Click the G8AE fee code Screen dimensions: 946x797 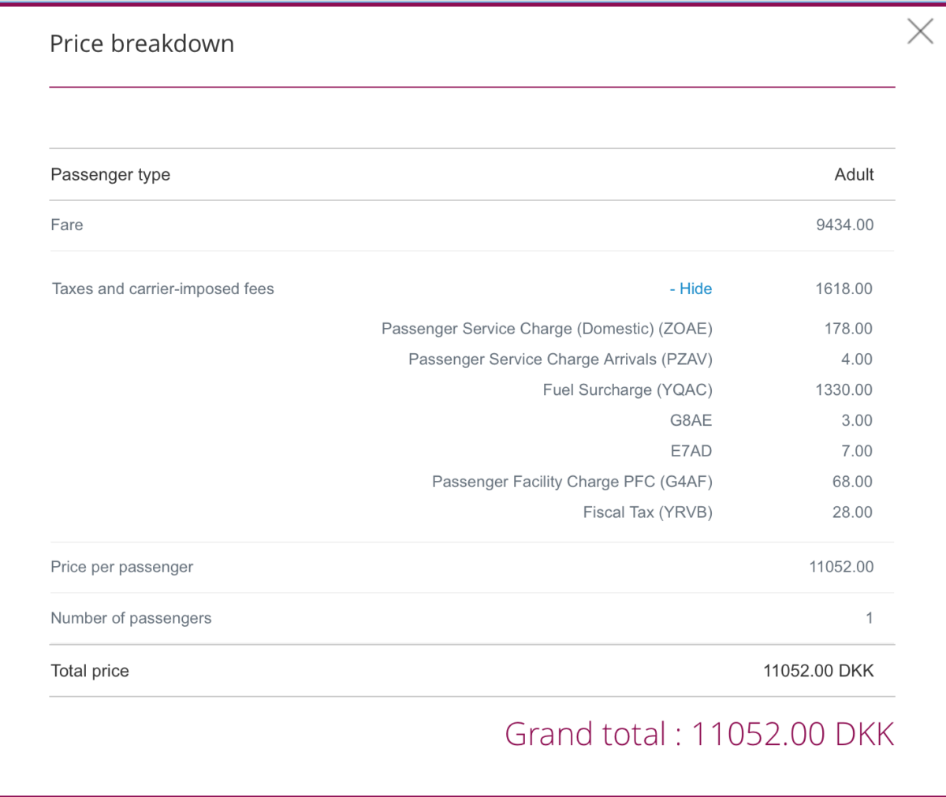click(691, 420)
